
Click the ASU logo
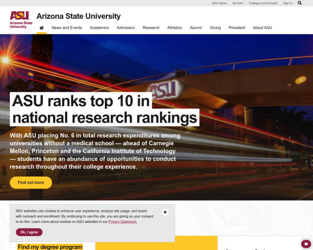[x=20, y=20]
